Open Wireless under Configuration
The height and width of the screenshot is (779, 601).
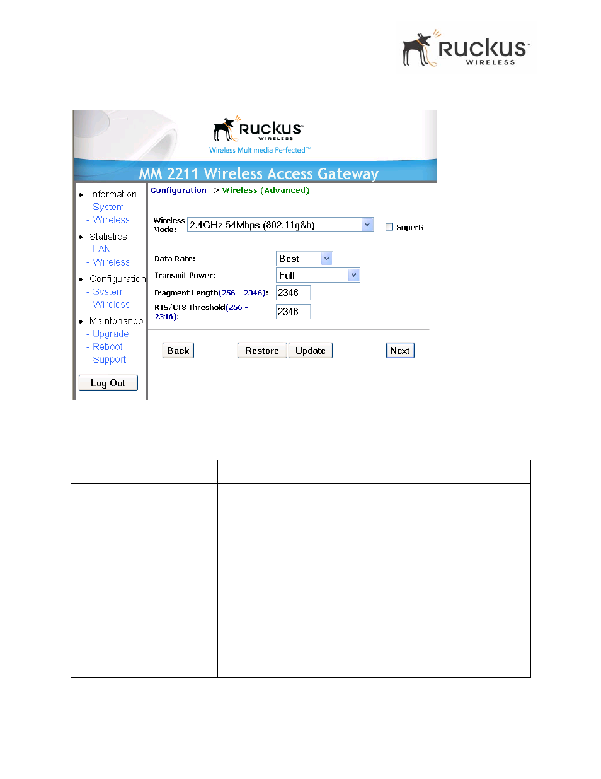[112, 304]
